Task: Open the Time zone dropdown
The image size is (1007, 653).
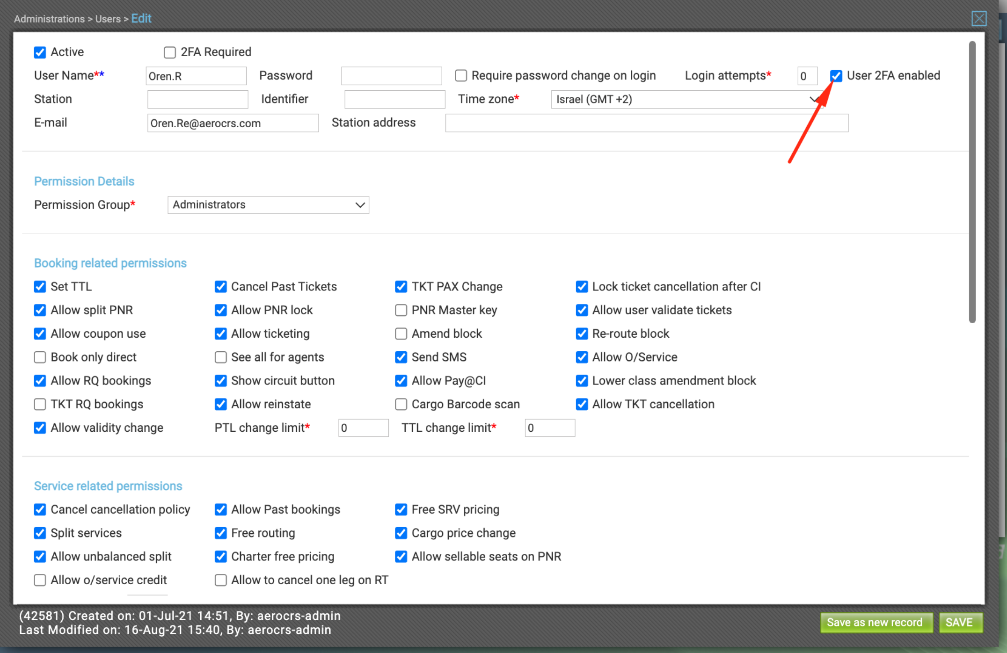Action: (x=687, y=100)
